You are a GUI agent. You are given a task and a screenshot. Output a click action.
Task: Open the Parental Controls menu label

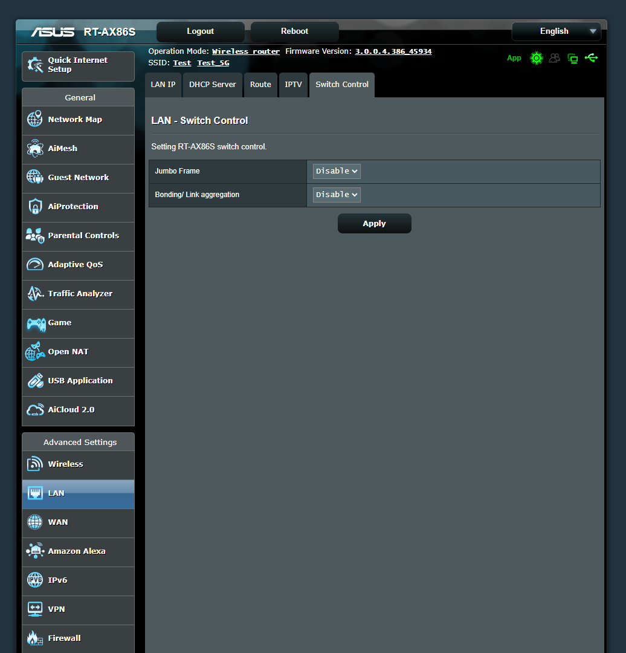click(x=83, y=235)
